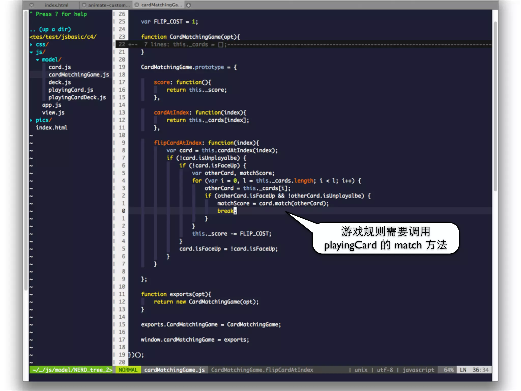Click the tree root path <tes/test/jsbasic/c4/

pos(63,37)
